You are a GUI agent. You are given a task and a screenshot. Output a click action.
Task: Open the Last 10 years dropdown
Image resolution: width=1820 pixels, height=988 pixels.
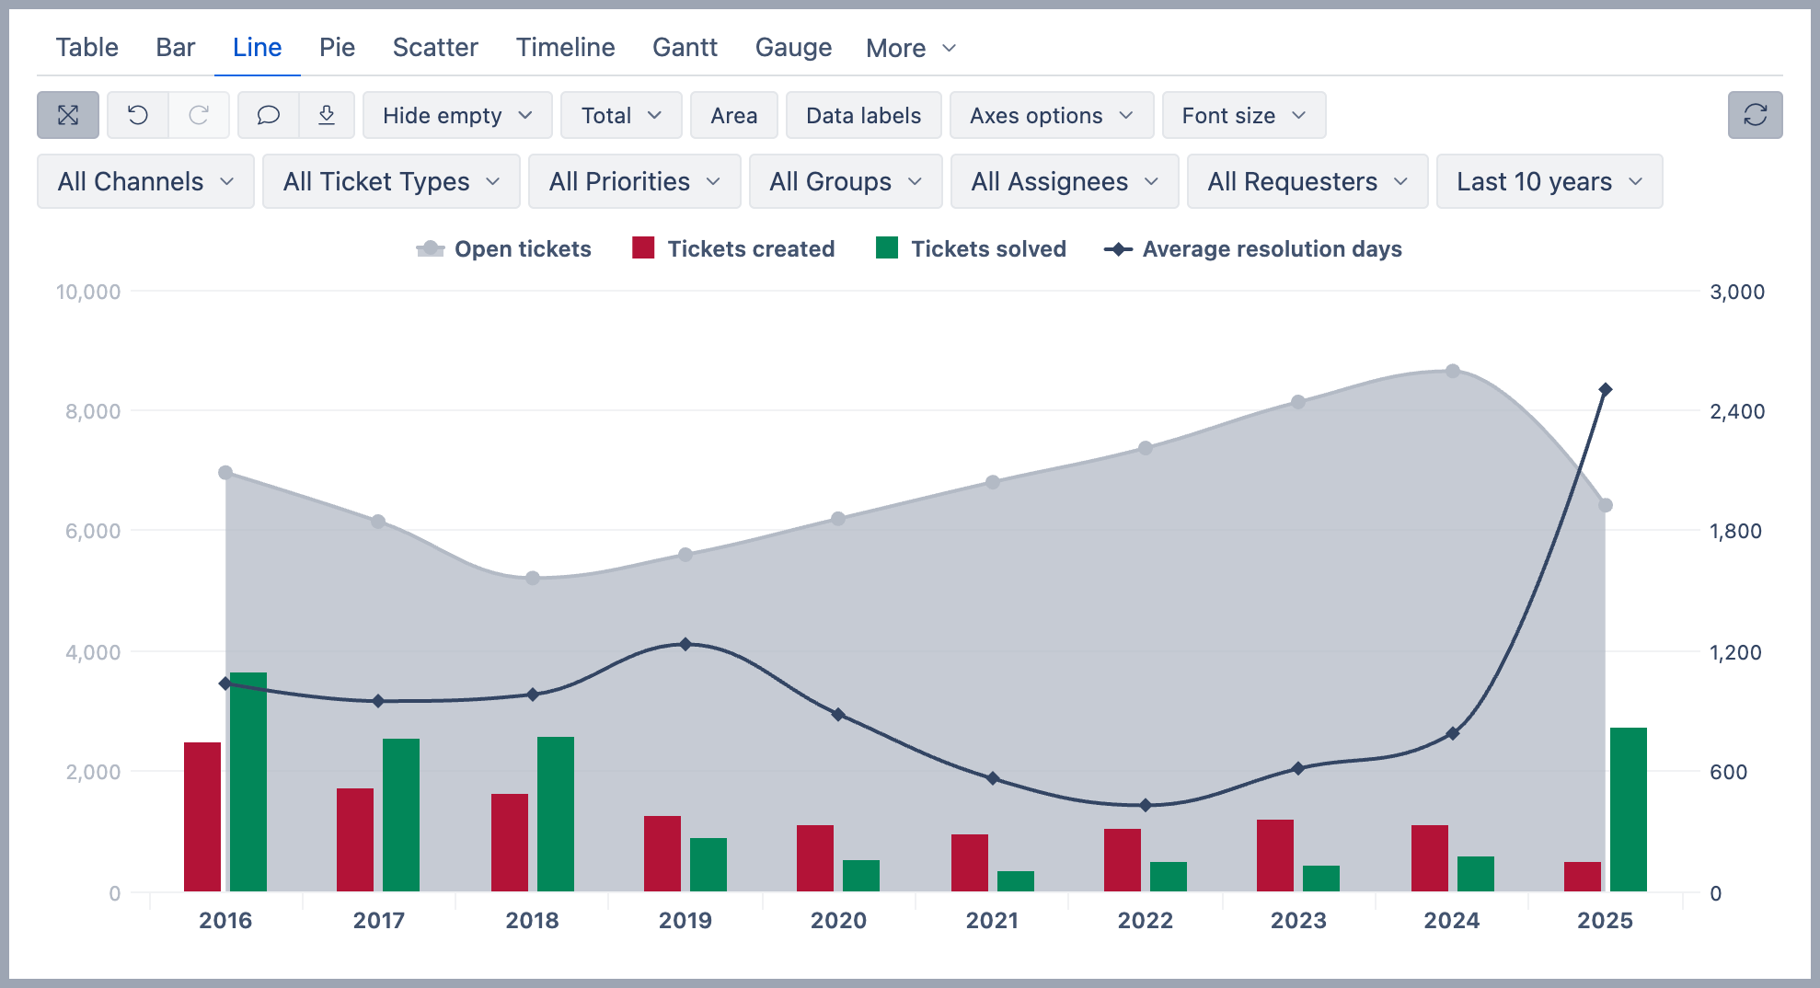1549,181
